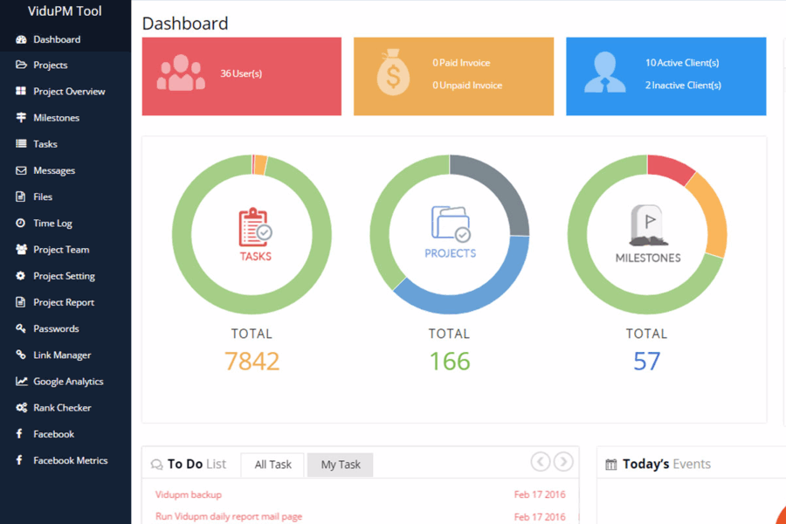Viewport: 786px width, 524px height.
Task: Open the Vidupm backup task link
Action: pos(189,494)
